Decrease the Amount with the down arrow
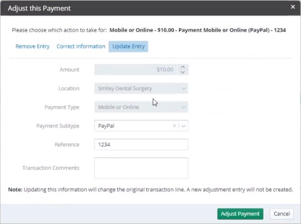The image size is (301, 224). [183, 72]
